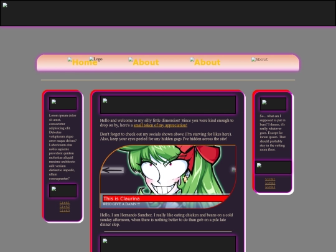Click Link3 in the left sidebar

[65, 210]
